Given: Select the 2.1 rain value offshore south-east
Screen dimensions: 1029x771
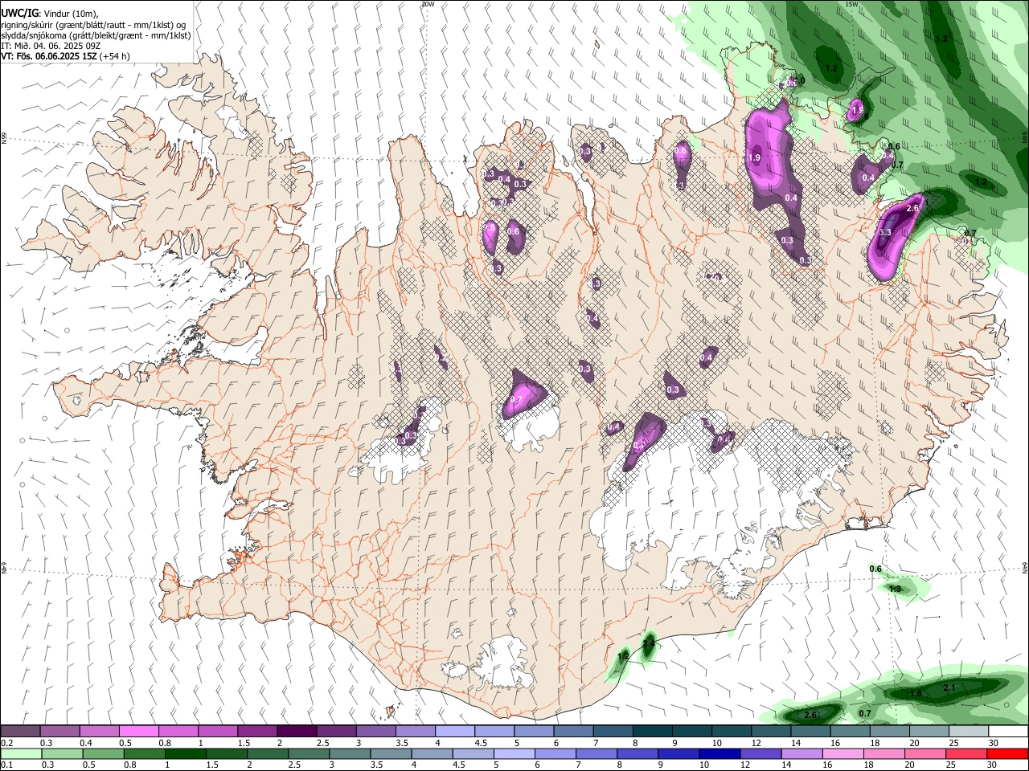Looking at the screenshot, I should point(949,687).
